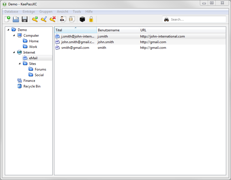Click envelope icon of smith@gmail.com entry

pos(57,48)
